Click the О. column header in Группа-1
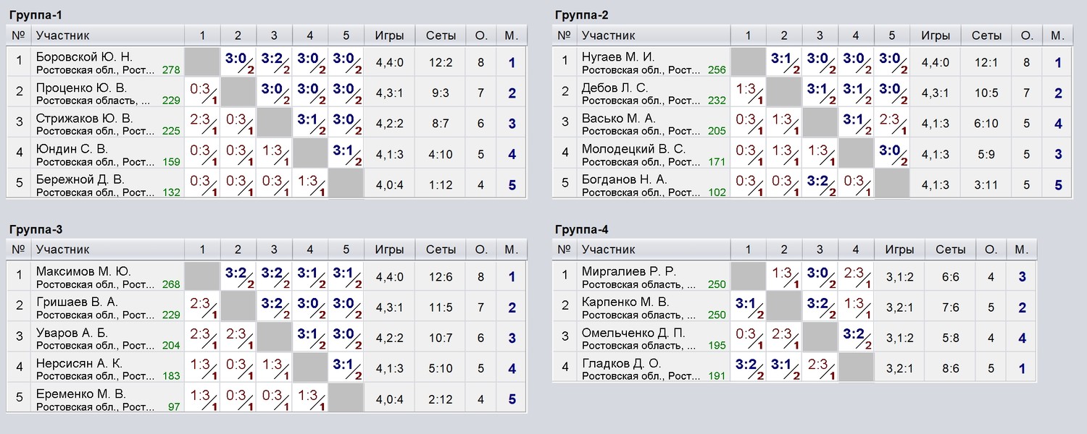1087x434 pixels. tap(481, 35)
